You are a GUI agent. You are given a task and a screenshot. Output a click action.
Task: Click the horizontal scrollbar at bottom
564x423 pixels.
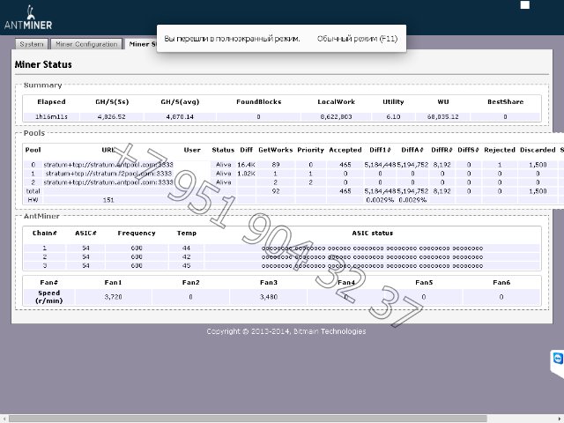coord(248,419)
